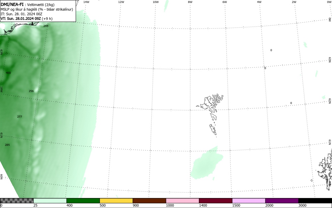The width and height of the screenshot is (332, 208).
Task: Click the 14W longitude label
Action: (x=86, y=2)
